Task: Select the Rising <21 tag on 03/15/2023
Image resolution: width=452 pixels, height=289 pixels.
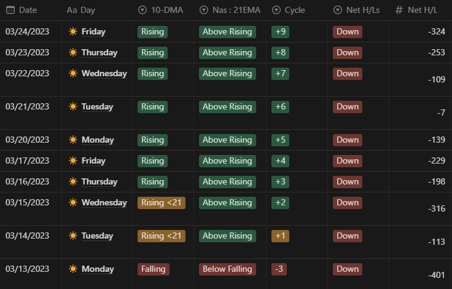Action: point(162,203)
